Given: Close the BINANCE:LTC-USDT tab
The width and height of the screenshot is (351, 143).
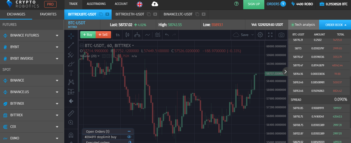Looking at the screenshot, I should pos(204,14).
